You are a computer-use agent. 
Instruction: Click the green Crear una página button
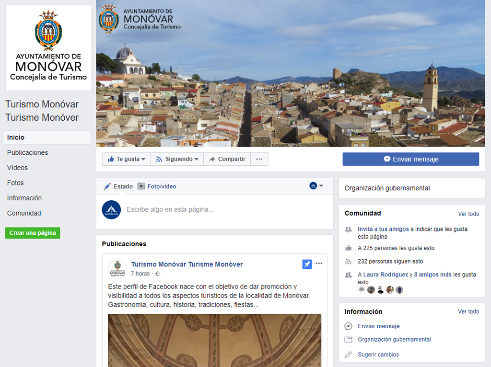coord(33,233)
